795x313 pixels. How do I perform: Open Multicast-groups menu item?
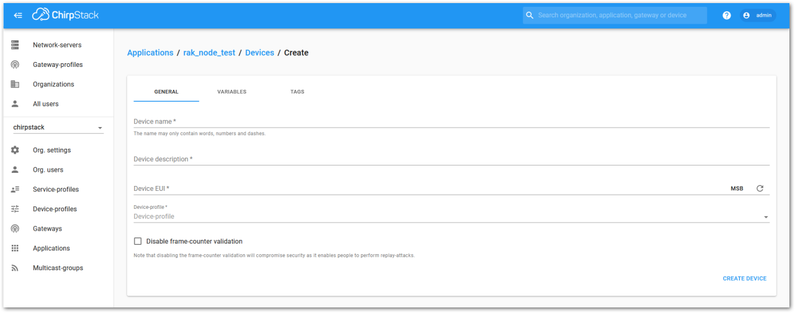[58, 268]
